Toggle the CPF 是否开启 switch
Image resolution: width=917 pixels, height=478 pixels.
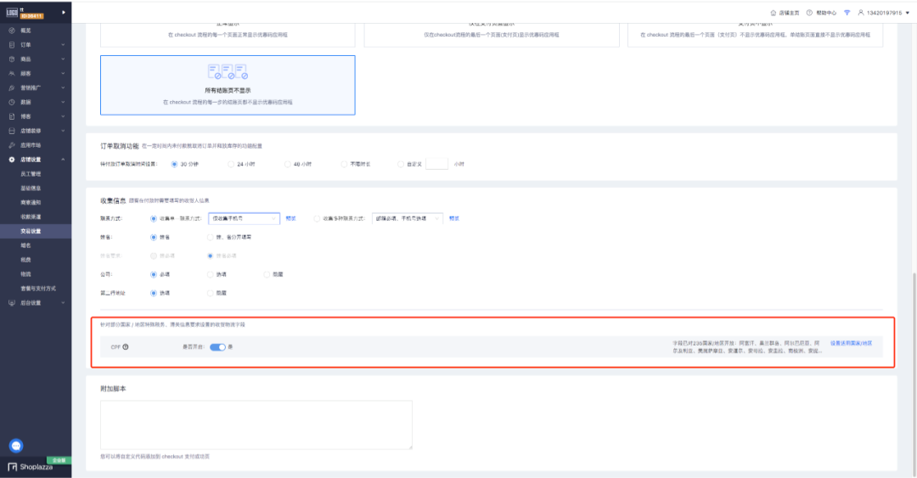pos(217,346)
